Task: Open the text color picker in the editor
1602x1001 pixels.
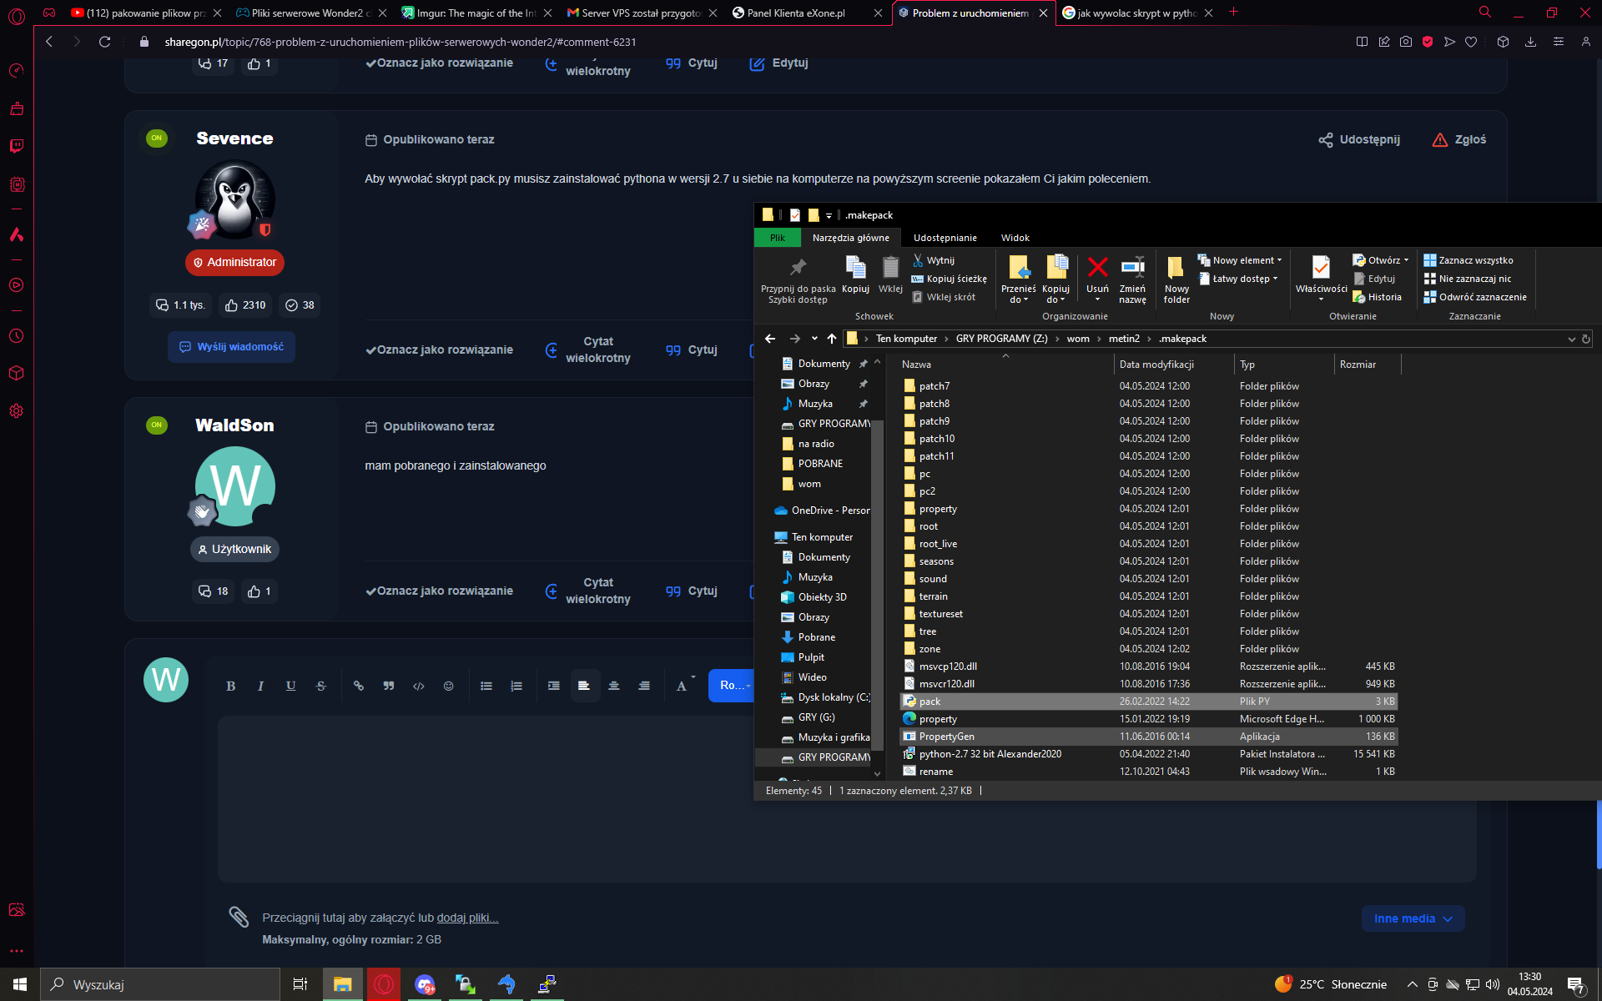Action: coord(683,686)
